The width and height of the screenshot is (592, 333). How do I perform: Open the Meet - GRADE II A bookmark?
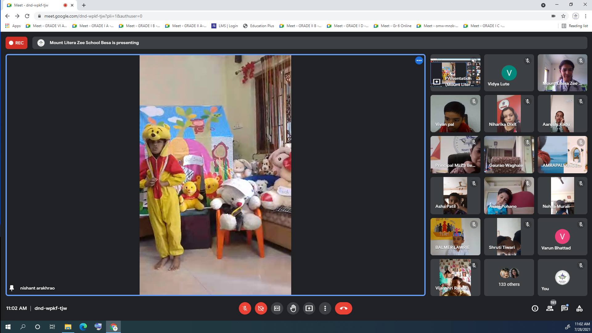point(186,26)
